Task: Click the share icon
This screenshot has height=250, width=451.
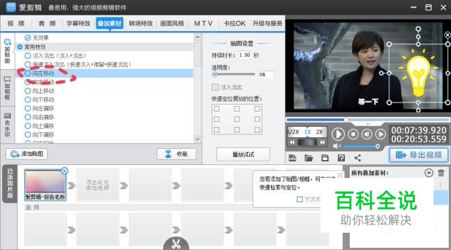Action: [x=357, y=158]
